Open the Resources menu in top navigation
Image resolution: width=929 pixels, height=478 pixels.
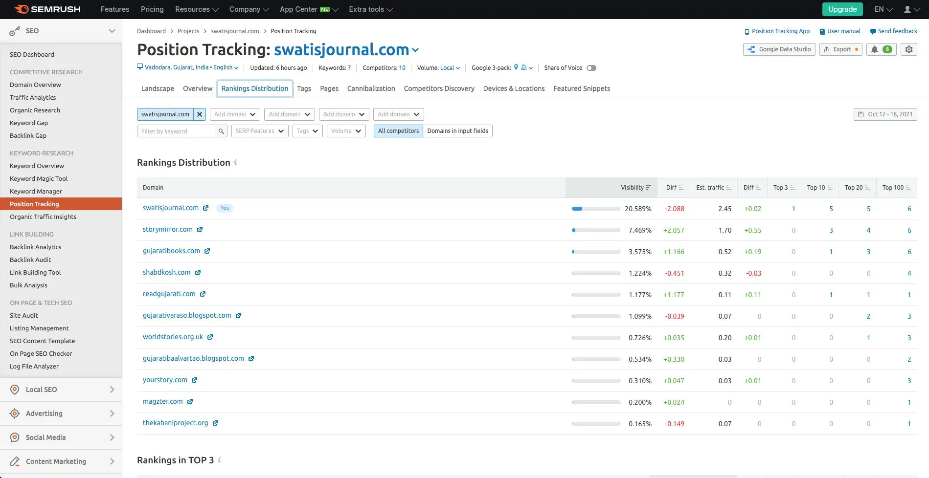pyautogui.click(x=197, y=9)
